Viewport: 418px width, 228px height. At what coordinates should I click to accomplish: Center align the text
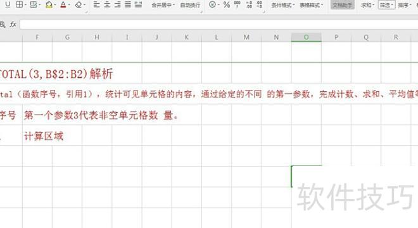[x=107, y=4]
